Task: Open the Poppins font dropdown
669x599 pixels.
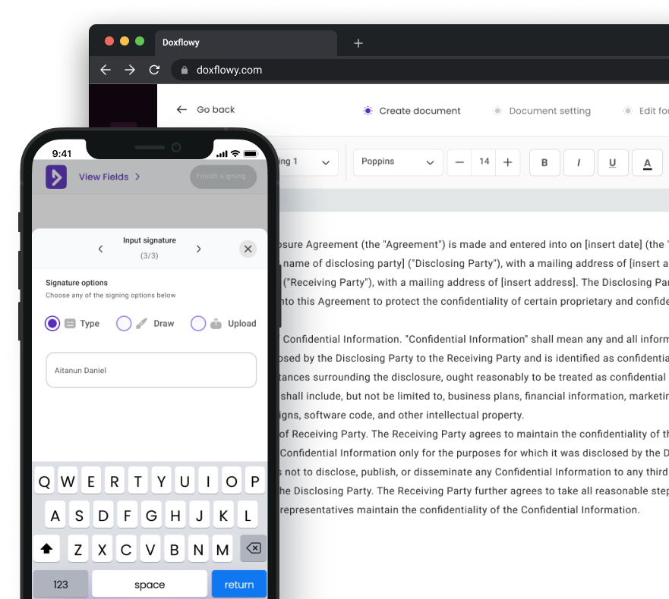Action: click(398, 162)
